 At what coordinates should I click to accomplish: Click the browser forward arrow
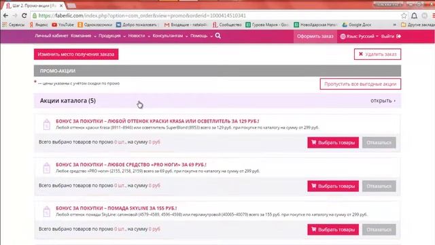click(x=15, y=16)
